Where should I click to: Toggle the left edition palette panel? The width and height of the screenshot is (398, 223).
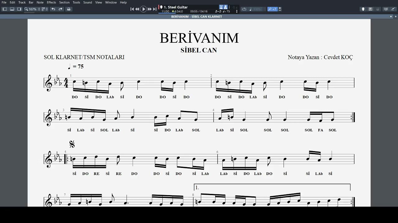[x=5, y=9]
